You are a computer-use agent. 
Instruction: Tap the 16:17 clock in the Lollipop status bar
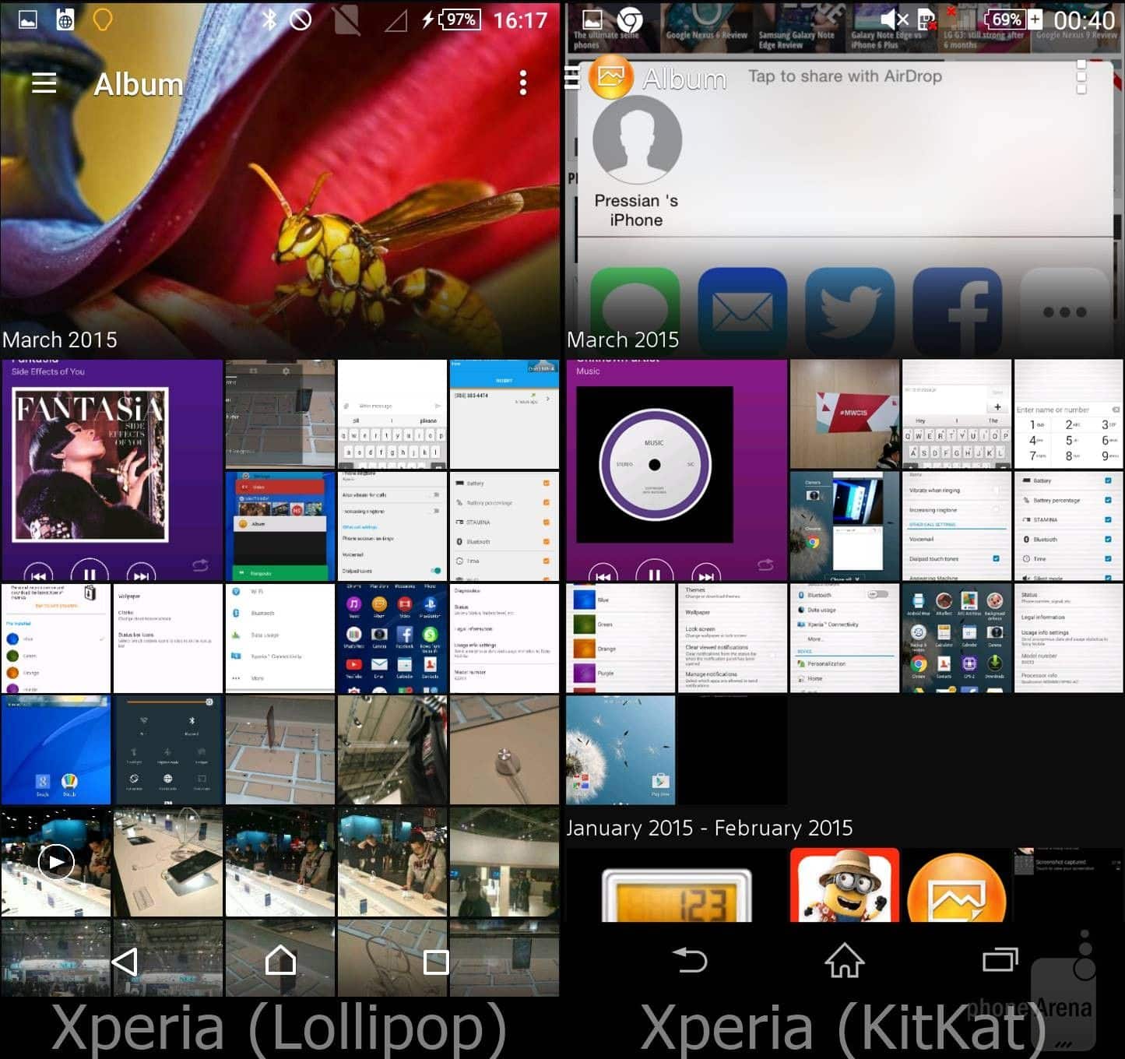pyautogui.click(x=521, y=19)
